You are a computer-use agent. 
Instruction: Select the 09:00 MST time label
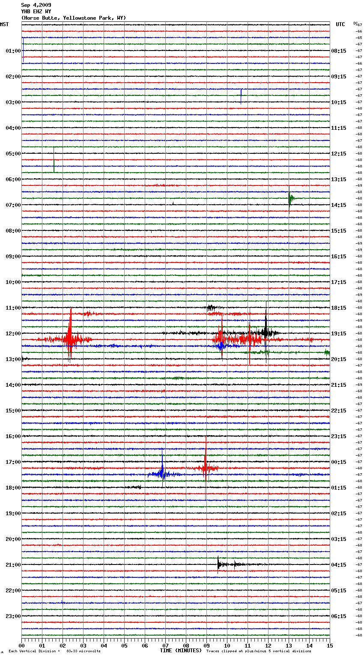click(13, 257)
